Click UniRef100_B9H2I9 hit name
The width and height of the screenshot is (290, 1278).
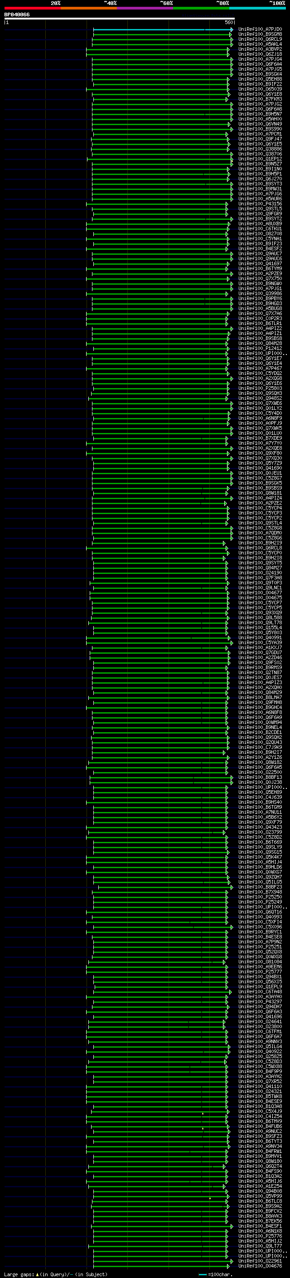260,543
